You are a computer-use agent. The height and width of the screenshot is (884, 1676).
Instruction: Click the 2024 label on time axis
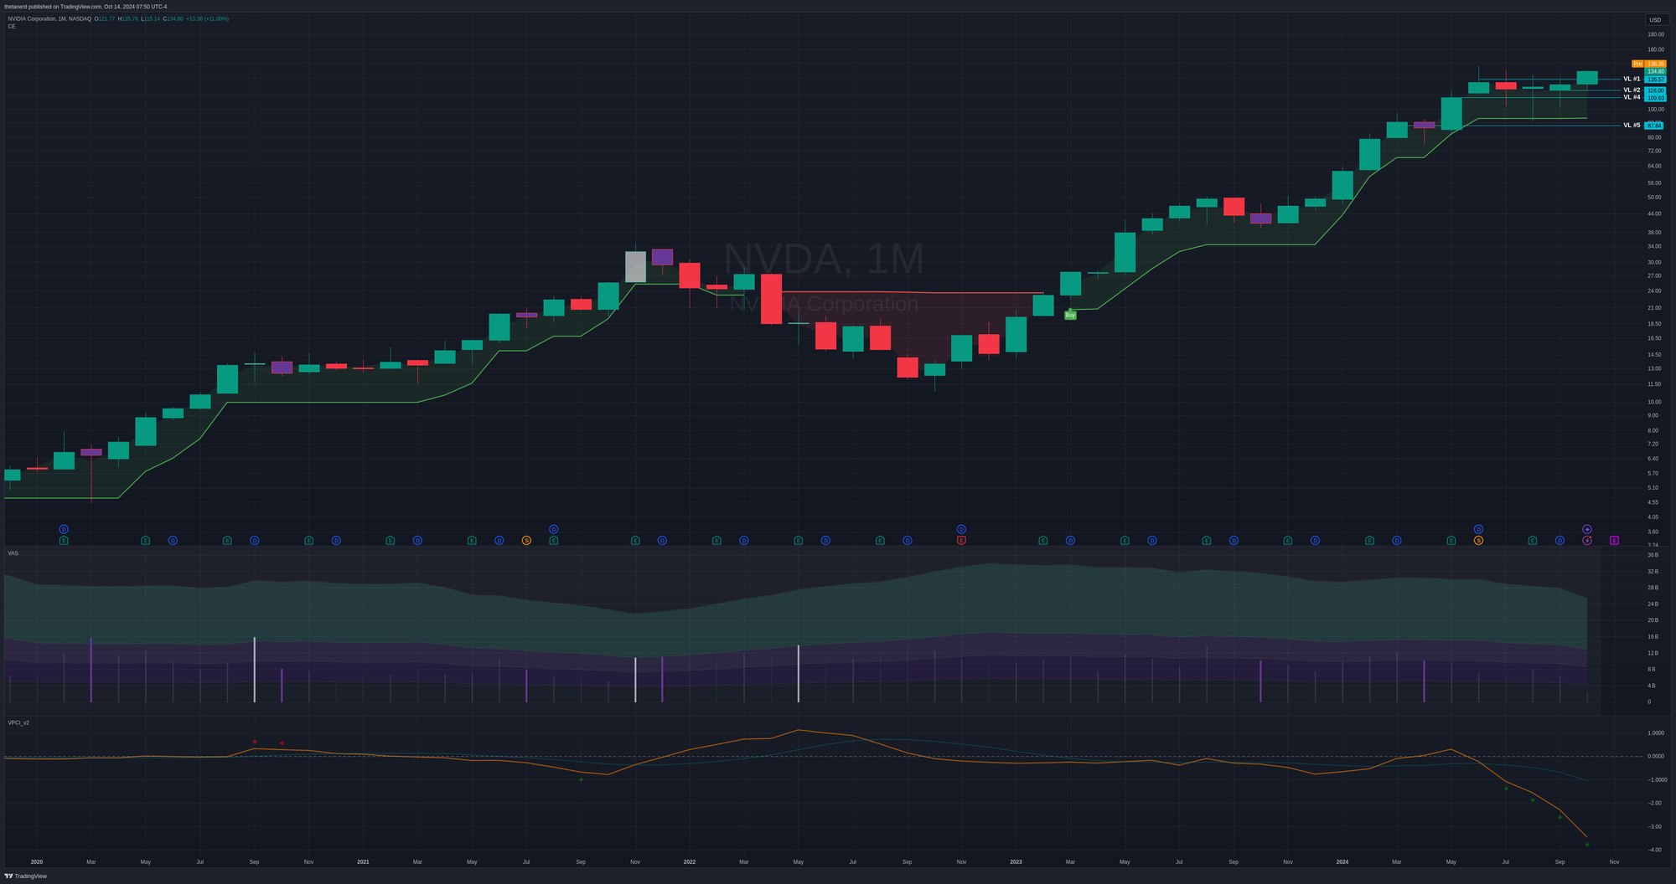1342,861
